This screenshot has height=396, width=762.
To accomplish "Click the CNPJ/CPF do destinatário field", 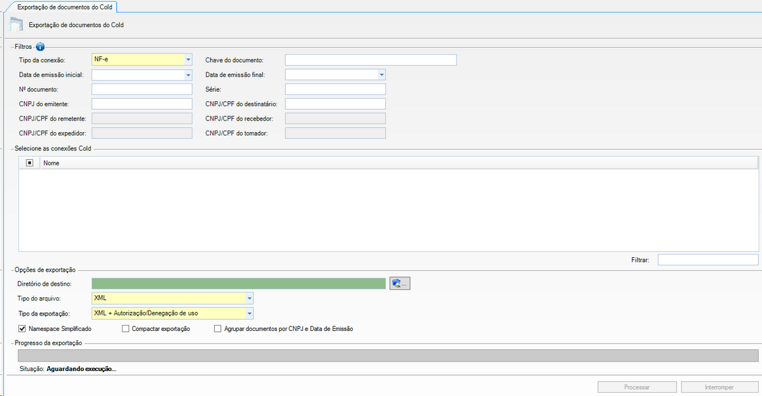I will (x=335, y=104).
